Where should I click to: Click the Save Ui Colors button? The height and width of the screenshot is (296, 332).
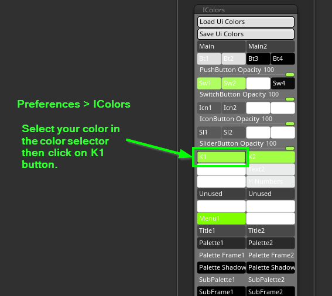click(245, 34)
